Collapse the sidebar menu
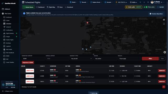This screenshot has height=94, width=168. 8,91
